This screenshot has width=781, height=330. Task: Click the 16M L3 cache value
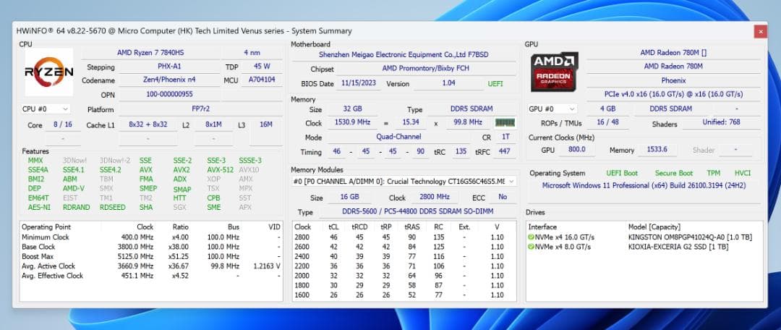[x=266, y=124]
